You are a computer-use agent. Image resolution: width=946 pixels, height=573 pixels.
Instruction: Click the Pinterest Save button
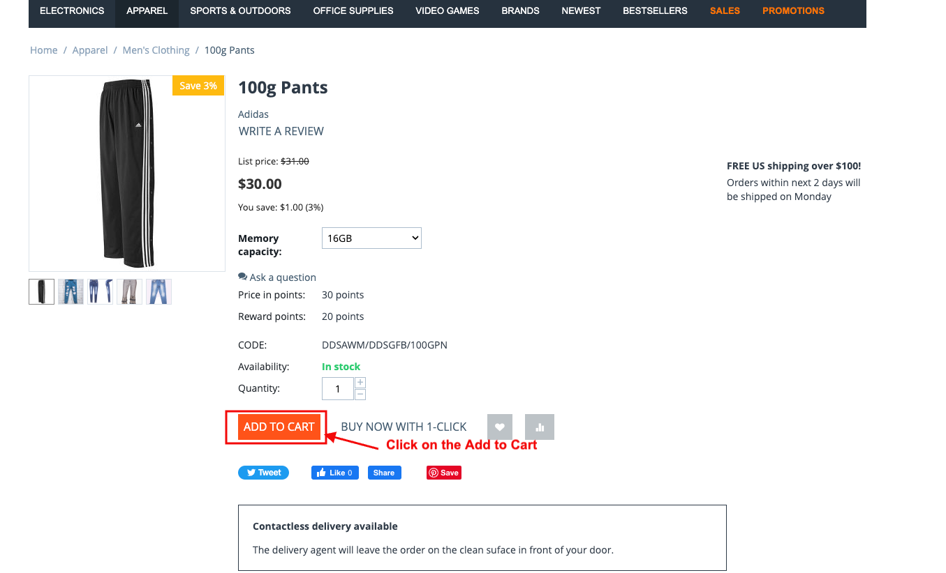pos(444,473)
